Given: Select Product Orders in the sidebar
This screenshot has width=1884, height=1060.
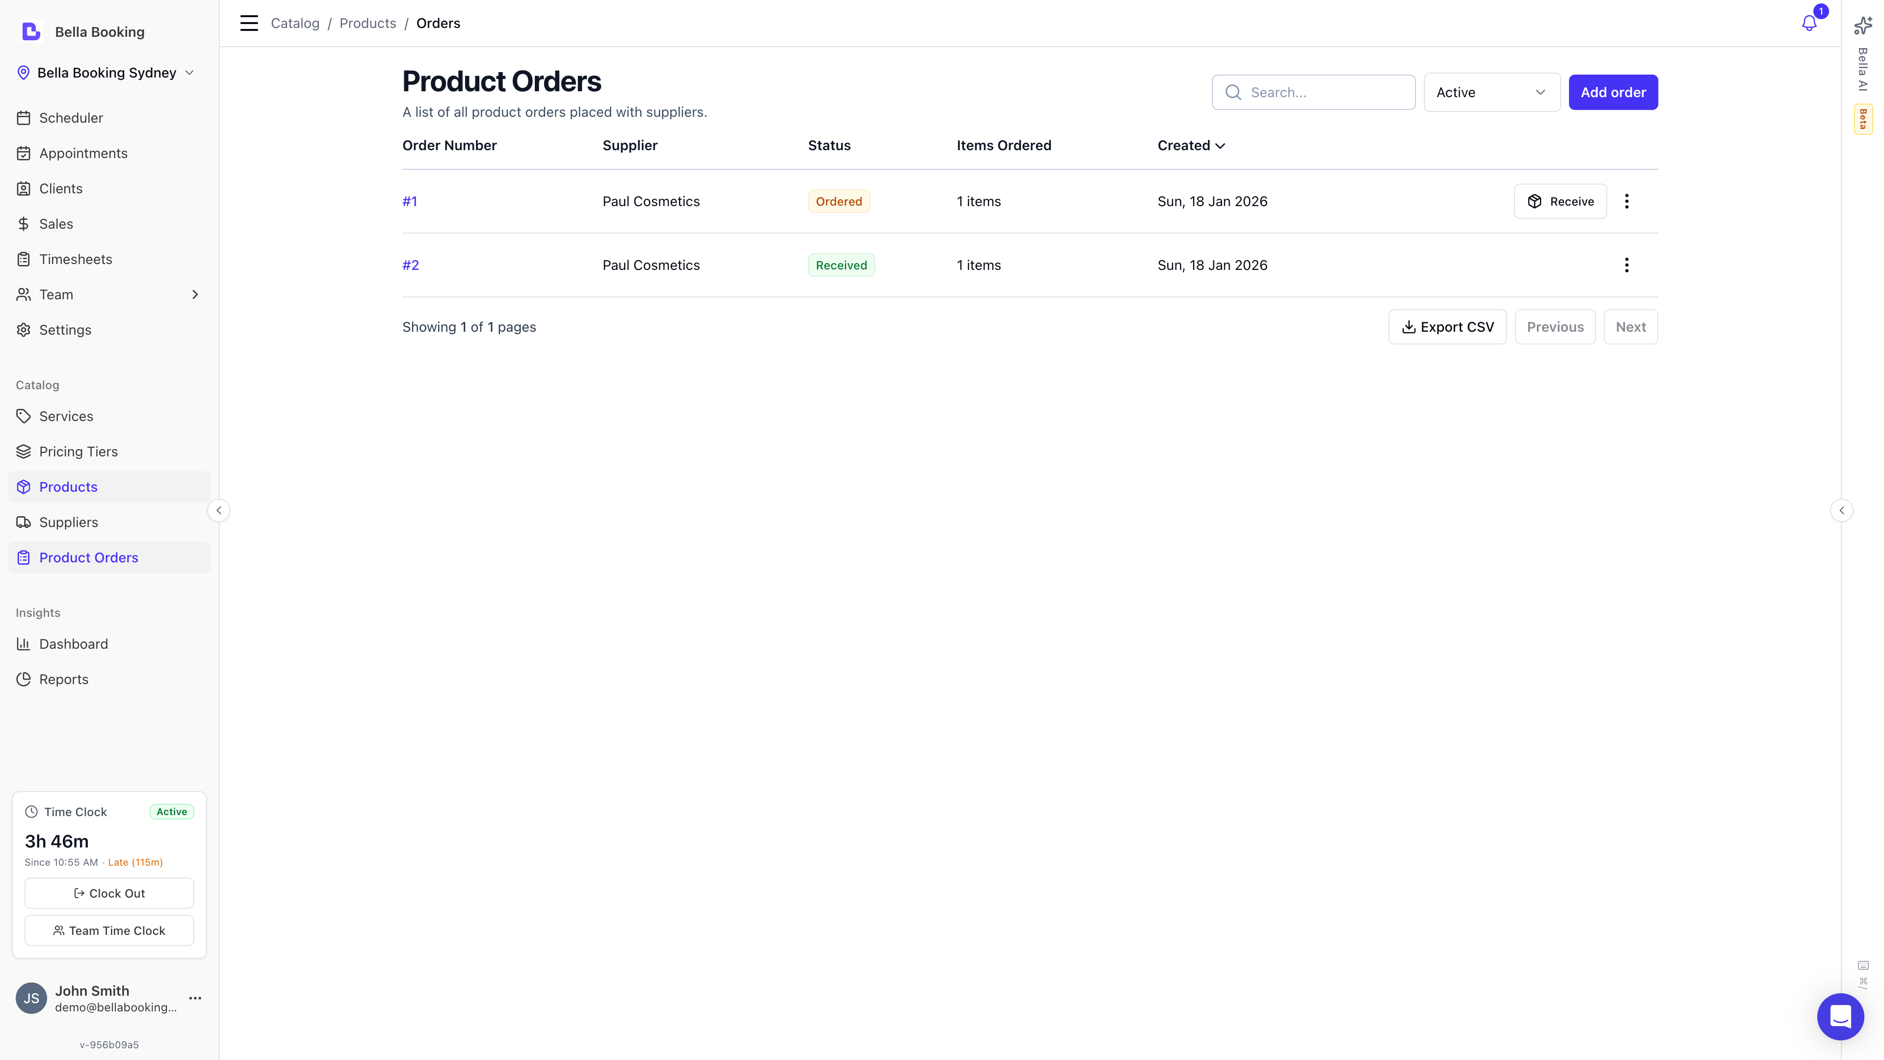Looking at the screenshot, I should [x=89, y=556].
